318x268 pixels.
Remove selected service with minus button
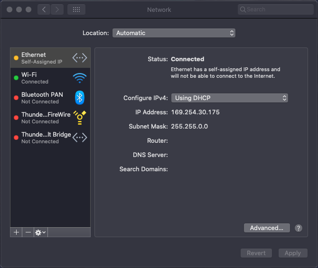(28, 232)
